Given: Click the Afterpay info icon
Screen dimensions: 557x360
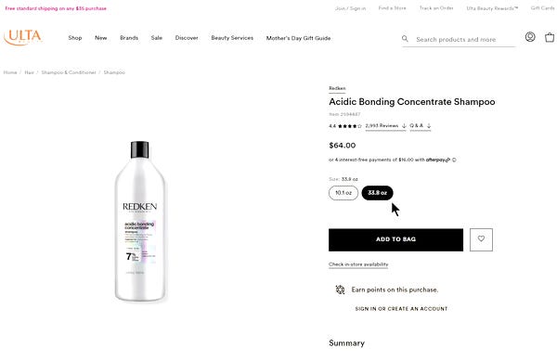Looking at the screenshot, I should (x=454, y=160).
